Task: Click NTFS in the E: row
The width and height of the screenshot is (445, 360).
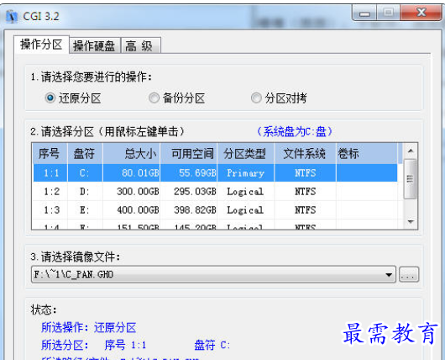Action: [305, 209]
